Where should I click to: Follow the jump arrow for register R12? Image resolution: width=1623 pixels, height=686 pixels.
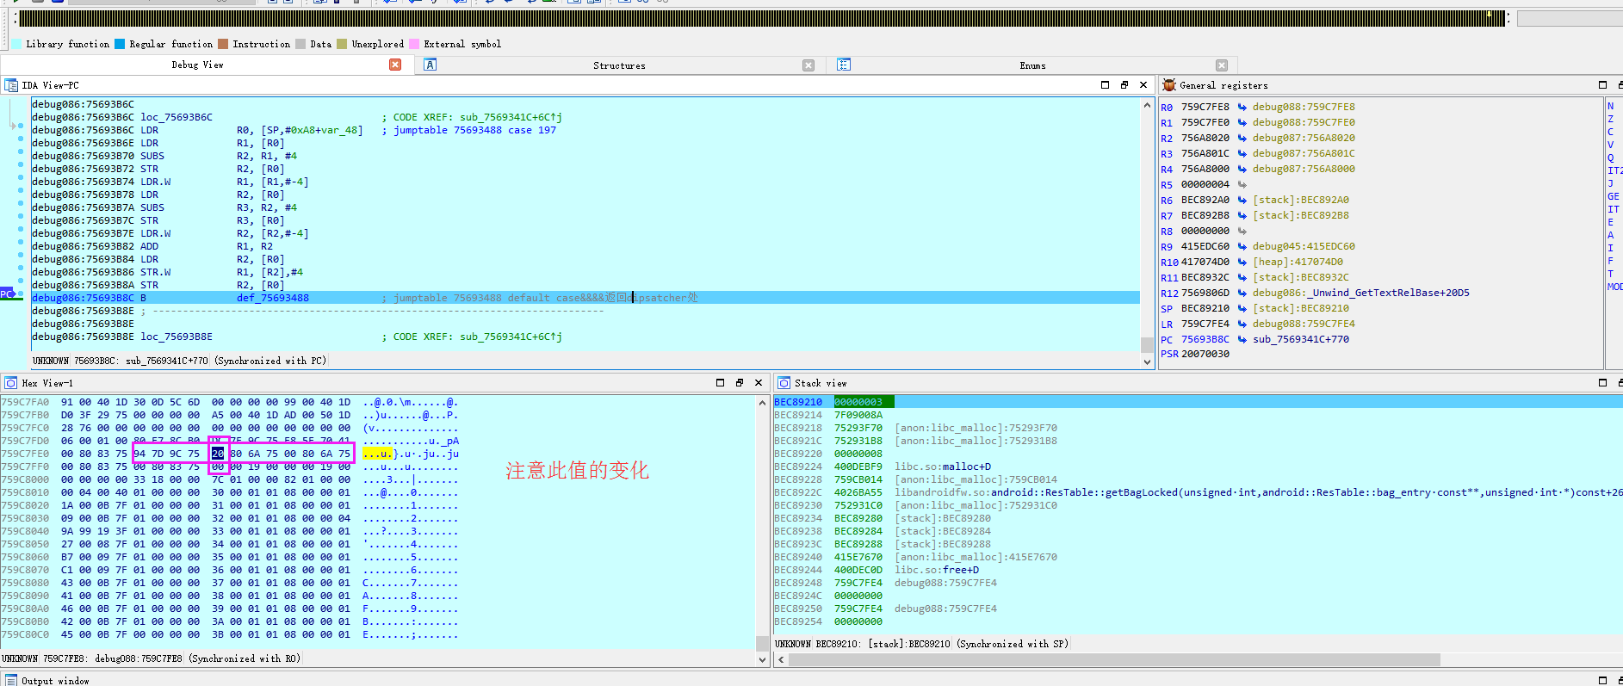(x=1242, y=294)
